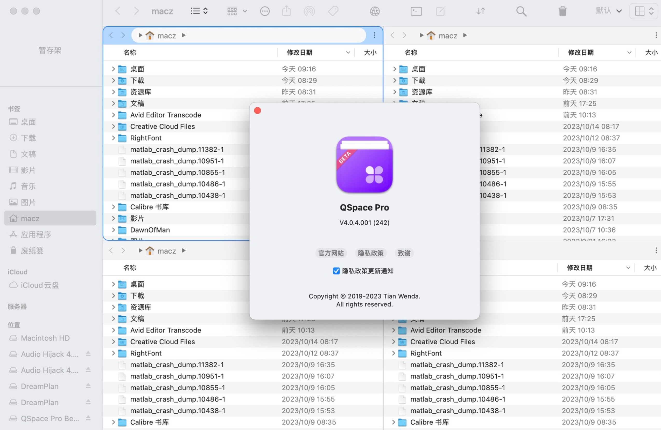Expand 桌面 folder in top-left pane
The height and width of the screenshot is (430, 661).
[113, 69]
